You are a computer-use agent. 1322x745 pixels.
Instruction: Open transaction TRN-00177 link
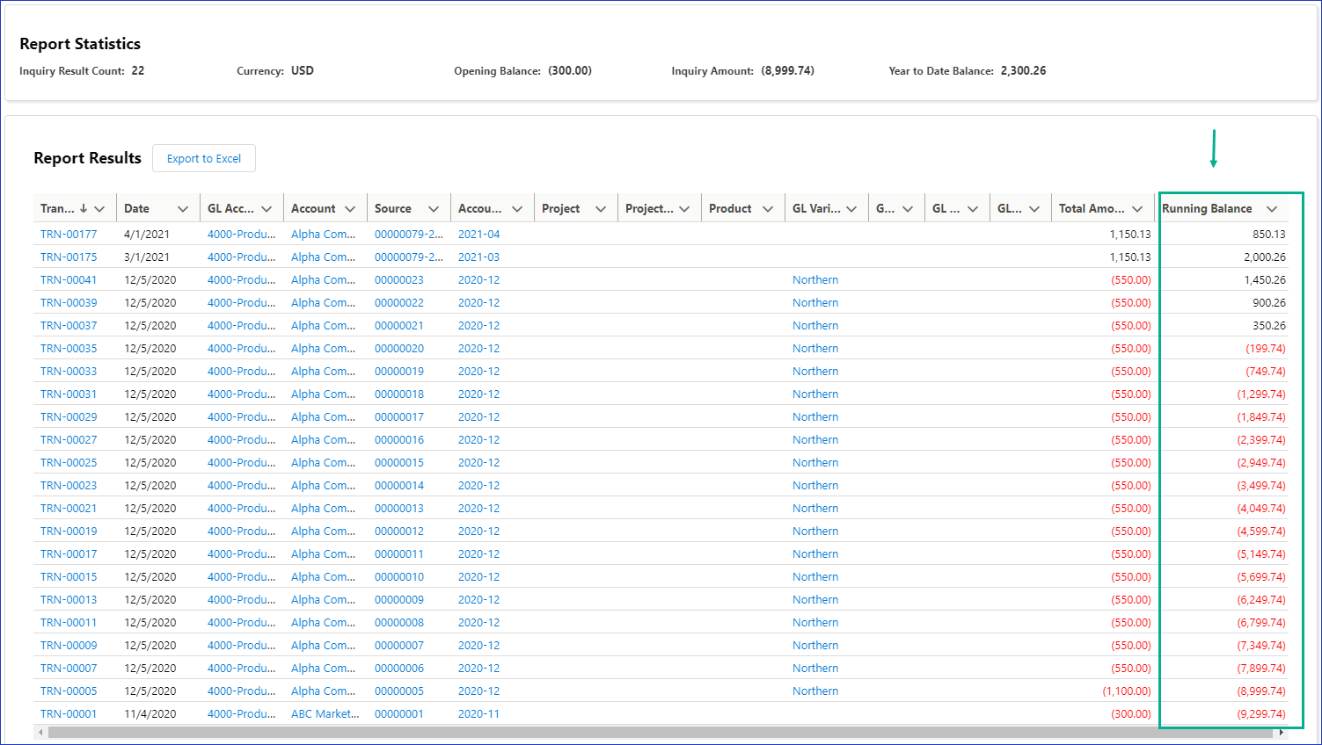click(69, 235)
